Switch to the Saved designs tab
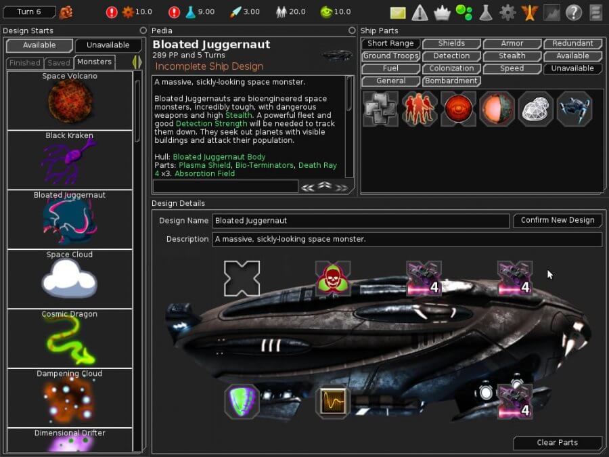The height and width of the screenshot is (457, 609). tap(59, 62)
